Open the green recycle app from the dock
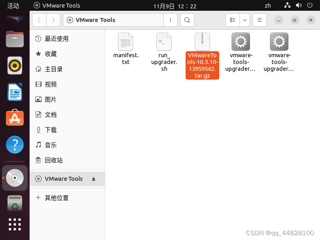This screenshot has width=320, height=240. coord(14,203)
